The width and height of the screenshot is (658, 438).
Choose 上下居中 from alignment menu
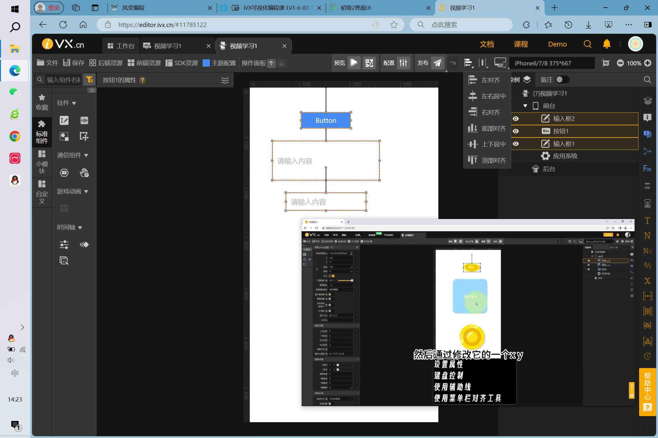(487, 144)
